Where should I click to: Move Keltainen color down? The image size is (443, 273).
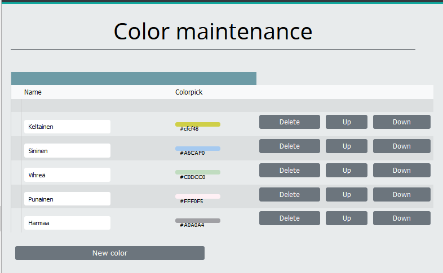[401, 122]
